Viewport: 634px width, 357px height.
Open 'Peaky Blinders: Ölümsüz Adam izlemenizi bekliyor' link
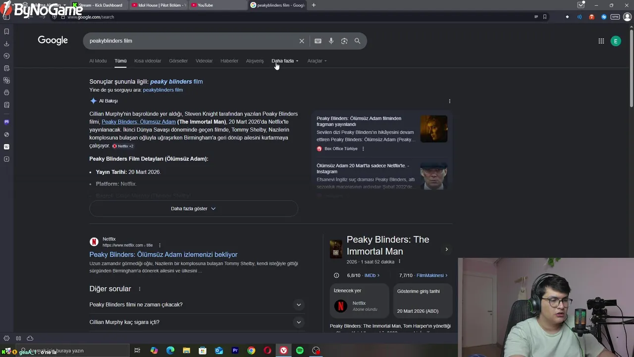[x=163, y=254]
